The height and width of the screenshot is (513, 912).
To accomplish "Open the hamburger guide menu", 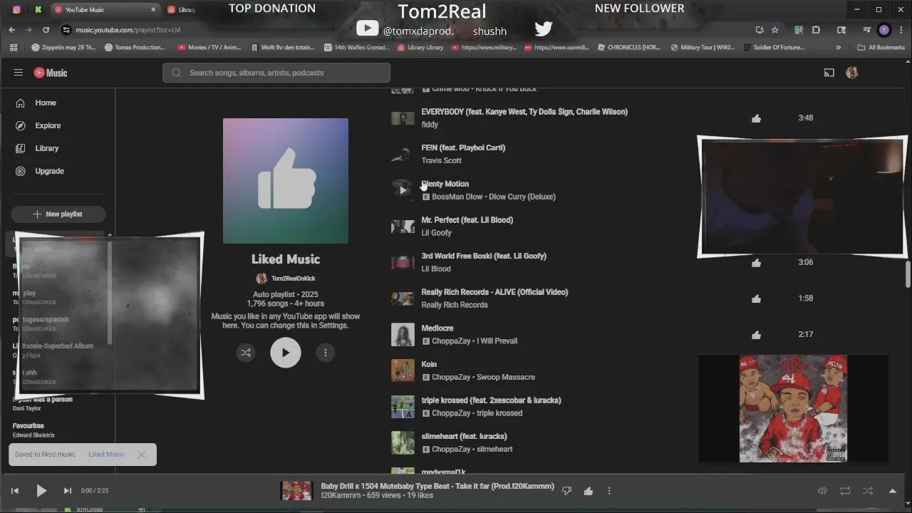I will (x=19, y=73).
